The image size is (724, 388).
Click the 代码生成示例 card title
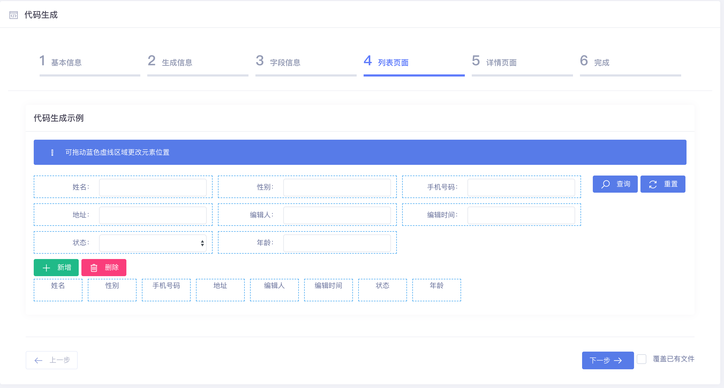click(x=58, y=118)
